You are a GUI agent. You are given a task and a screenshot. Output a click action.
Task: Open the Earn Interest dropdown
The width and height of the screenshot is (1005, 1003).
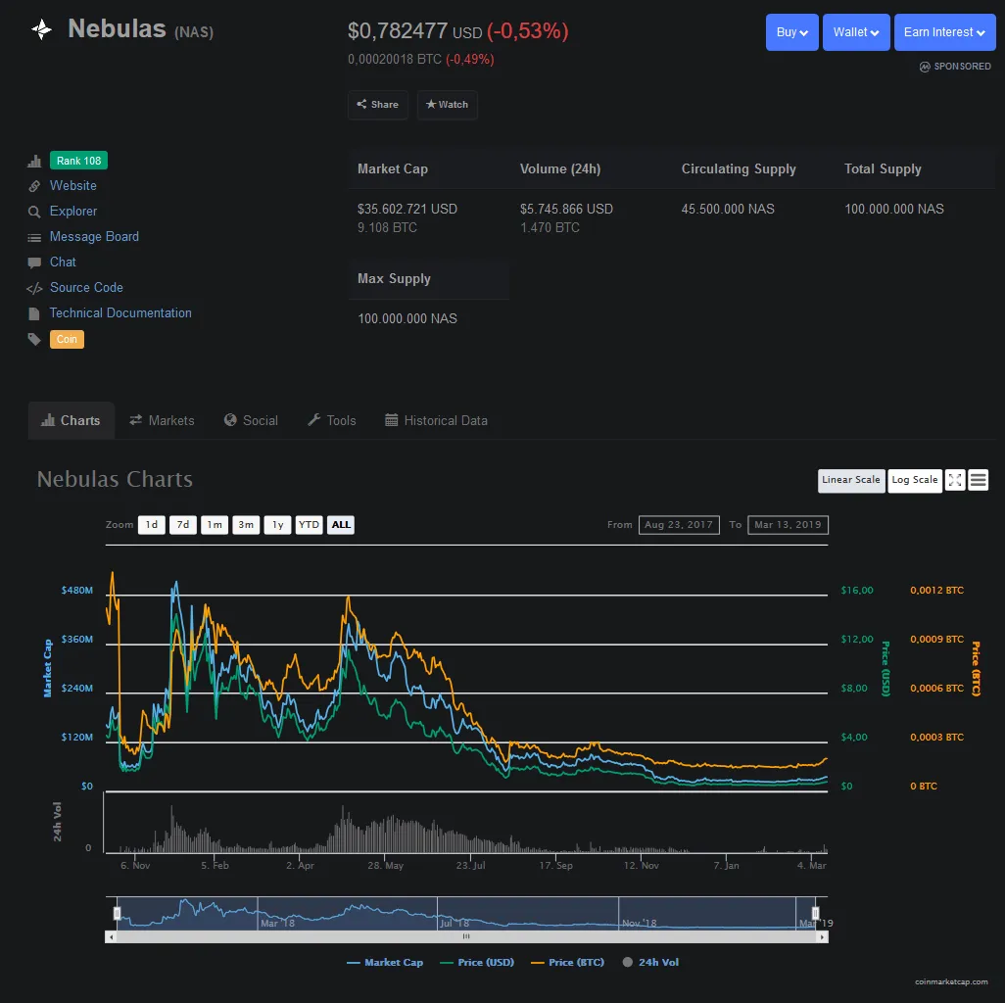(944, 32)
